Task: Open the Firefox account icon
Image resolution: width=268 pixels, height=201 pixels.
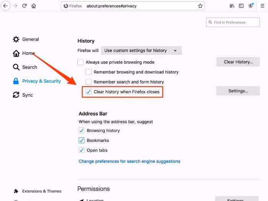Action: (251, 6)
